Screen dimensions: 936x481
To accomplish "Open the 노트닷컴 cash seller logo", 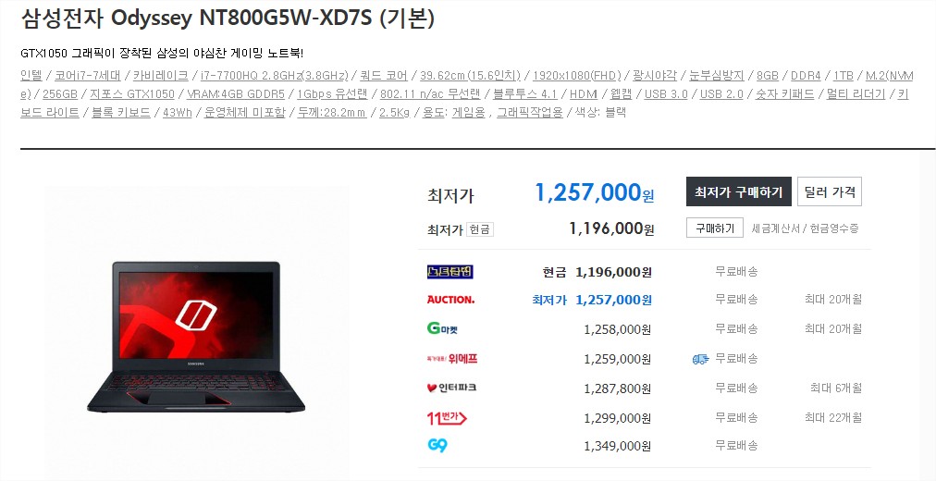I will 450,272.
